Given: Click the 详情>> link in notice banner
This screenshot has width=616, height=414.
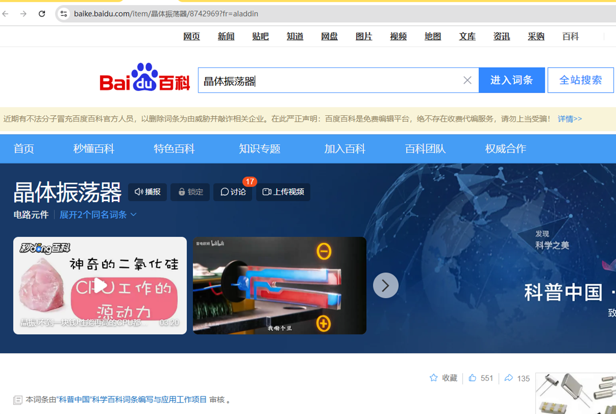Looking at the screenshot, I should point(570,119).
